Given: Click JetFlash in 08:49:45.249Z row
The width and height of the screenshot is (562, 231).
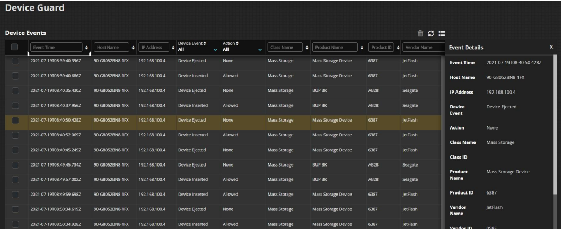Looking at the screenshot, I should click(410, 150).
